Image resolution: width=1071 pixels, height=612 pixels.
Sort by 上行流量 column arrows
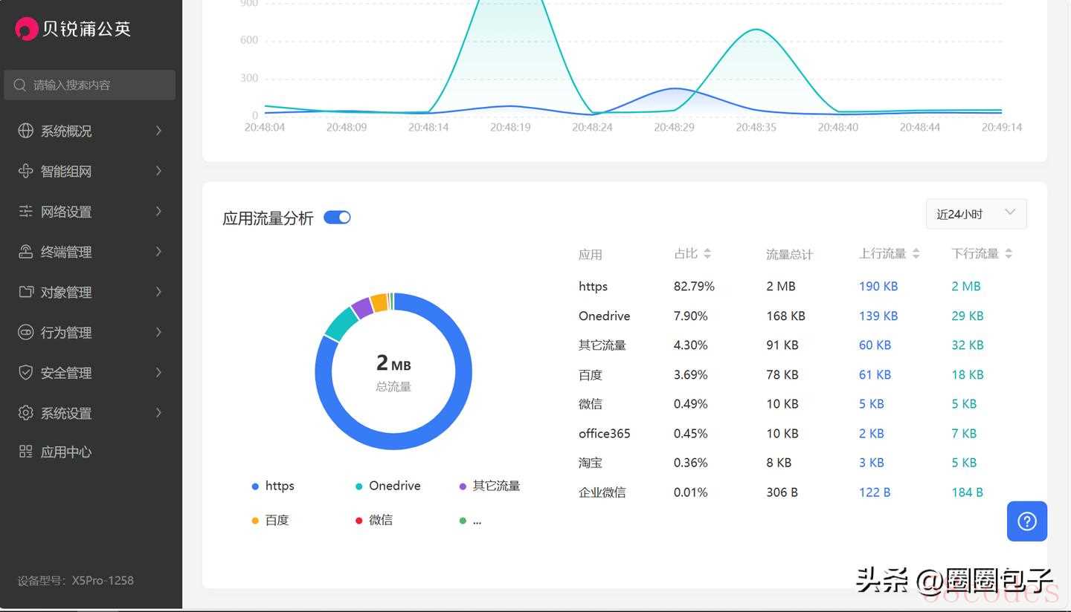(x=916, y=253)
